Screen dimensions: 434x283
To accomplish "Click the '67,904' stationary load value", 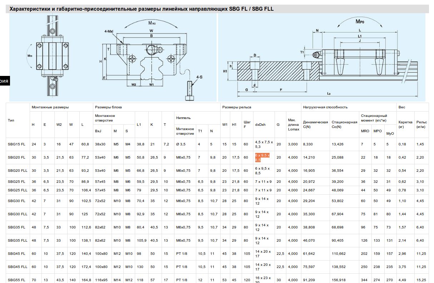I will coord(337,214).
